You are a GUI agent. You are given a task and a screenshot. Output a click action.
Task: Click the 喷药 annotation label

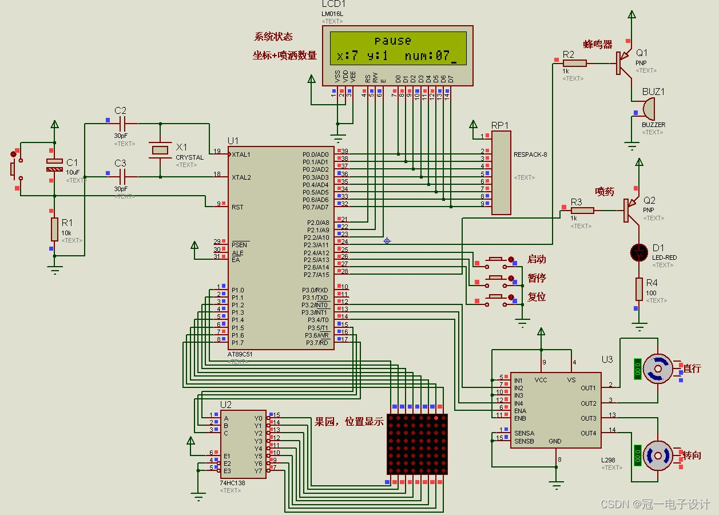click(x=605, y=192)
